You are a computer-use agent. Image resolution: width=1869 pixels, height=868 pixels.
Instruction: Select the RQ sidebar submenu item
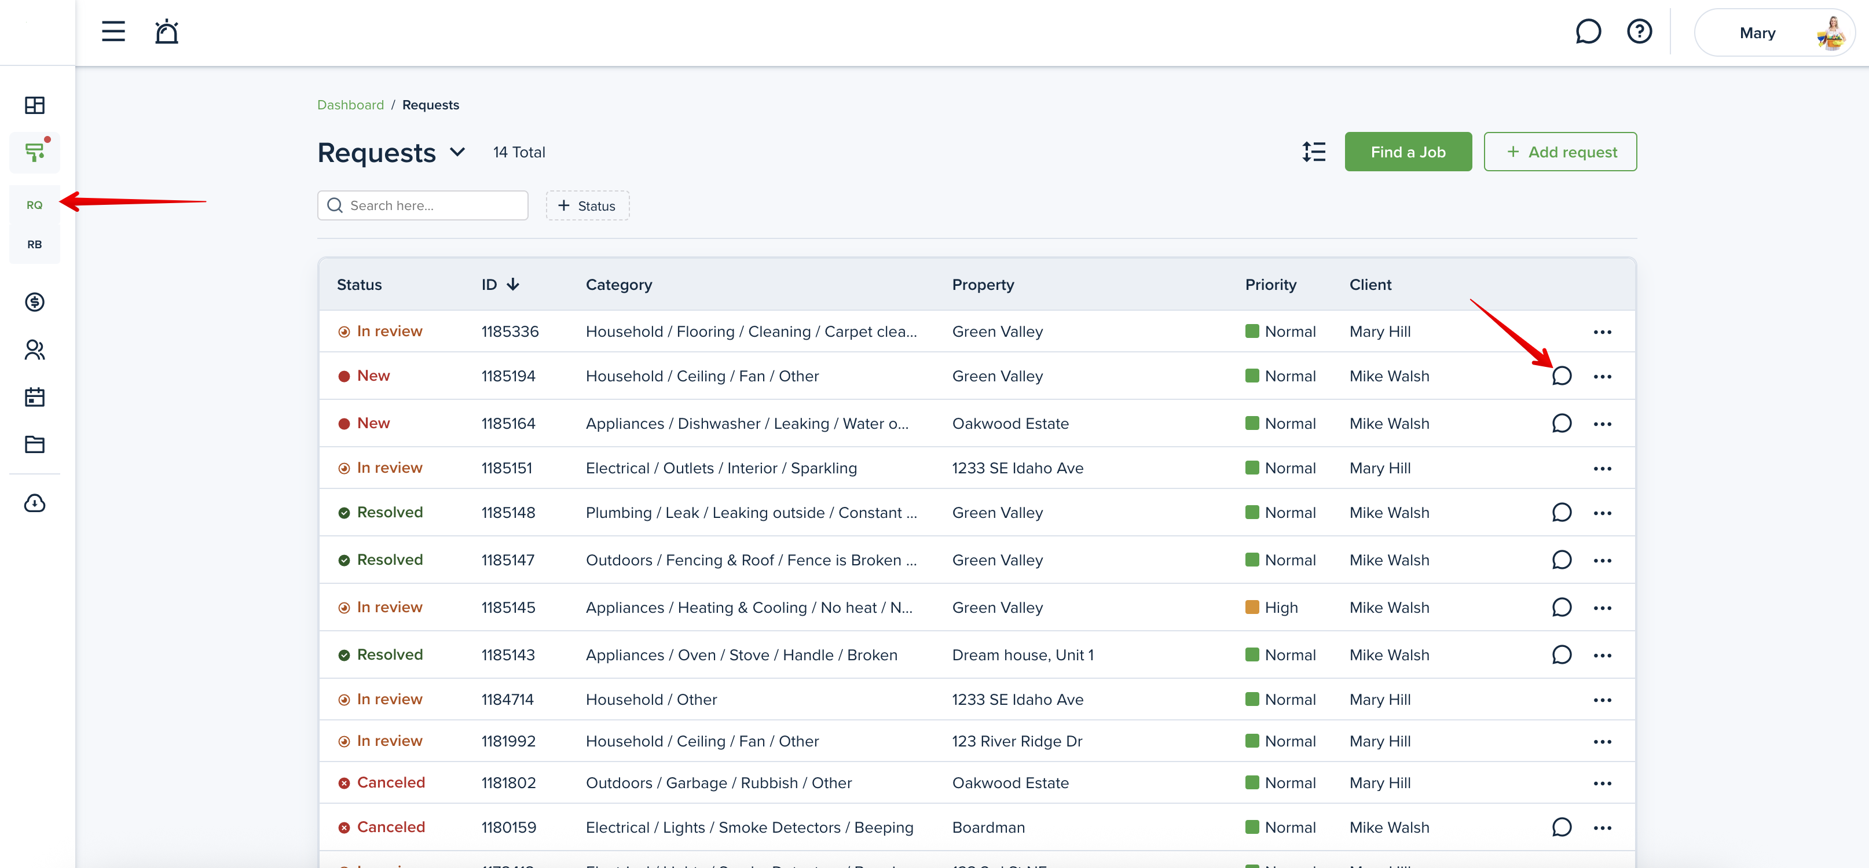[x=35, y=205]
